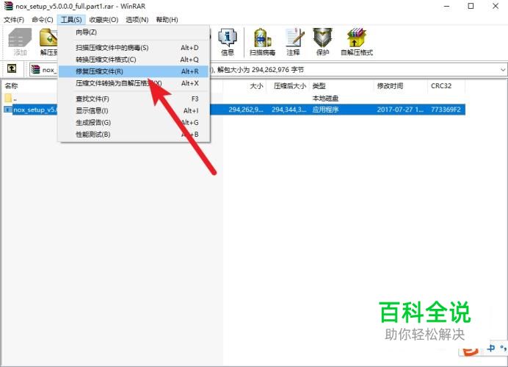Screen dimensions: 508x367
Task: Select 修复压缩文件(R) menu entry
Action: point(134,71)
